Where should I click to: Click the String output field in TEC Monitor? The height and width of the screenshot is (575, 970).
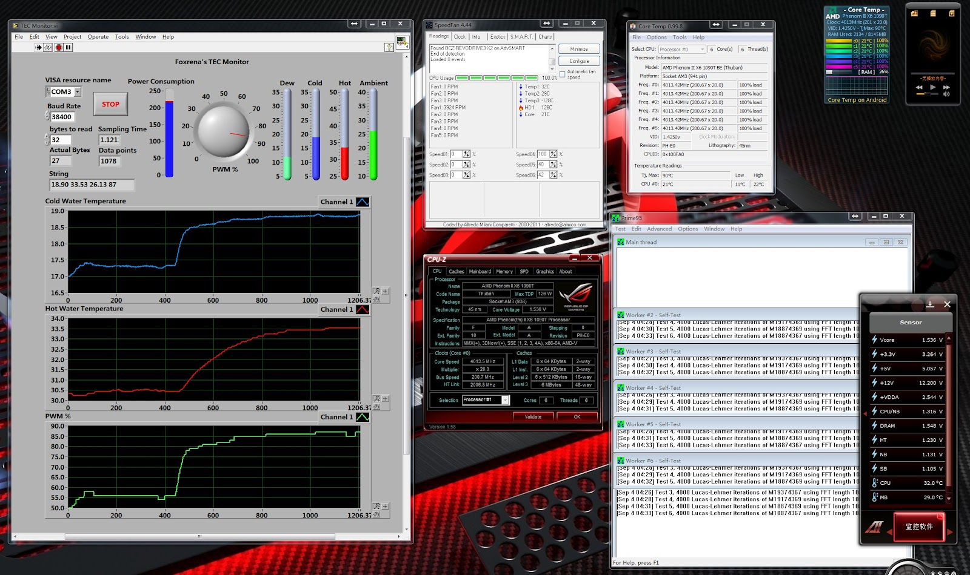pyautogui.click(x=92, y=185)
